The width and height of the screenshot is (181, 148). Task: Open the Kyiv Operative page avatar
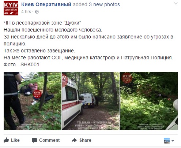pyautogui.click(x=11, y=8)
